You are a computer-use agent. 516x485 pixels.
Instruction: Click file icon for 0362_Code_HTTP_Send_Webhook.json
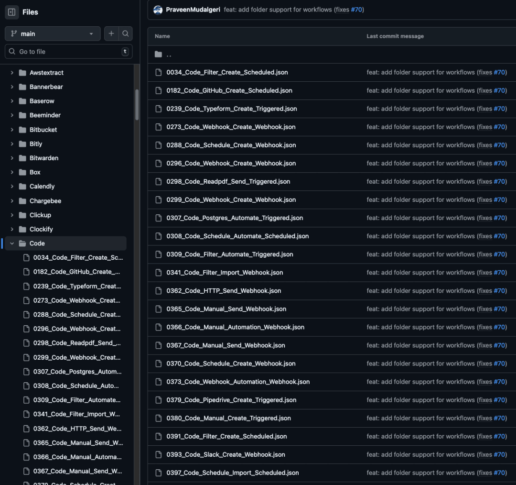pyautogui.click(x=158, y=291)
